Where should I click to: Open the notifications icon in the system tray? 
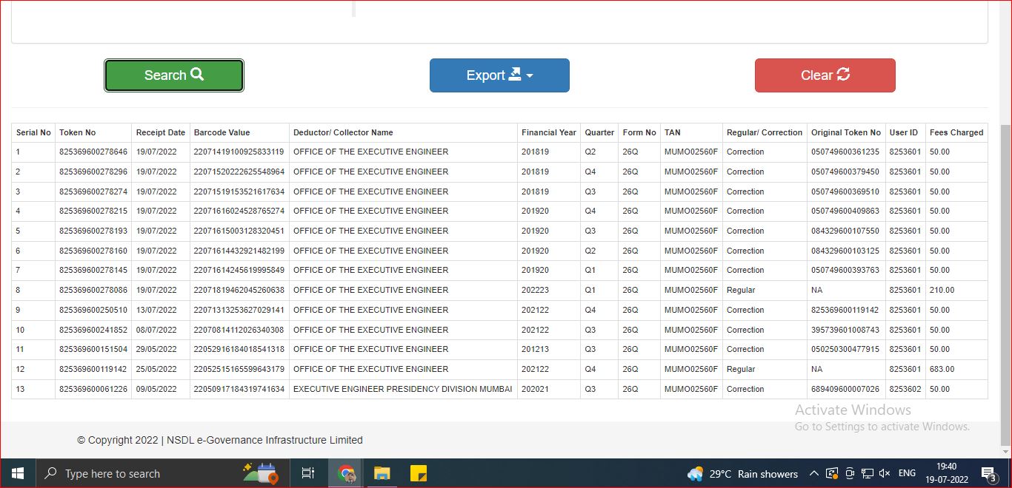tap(989, 473)
